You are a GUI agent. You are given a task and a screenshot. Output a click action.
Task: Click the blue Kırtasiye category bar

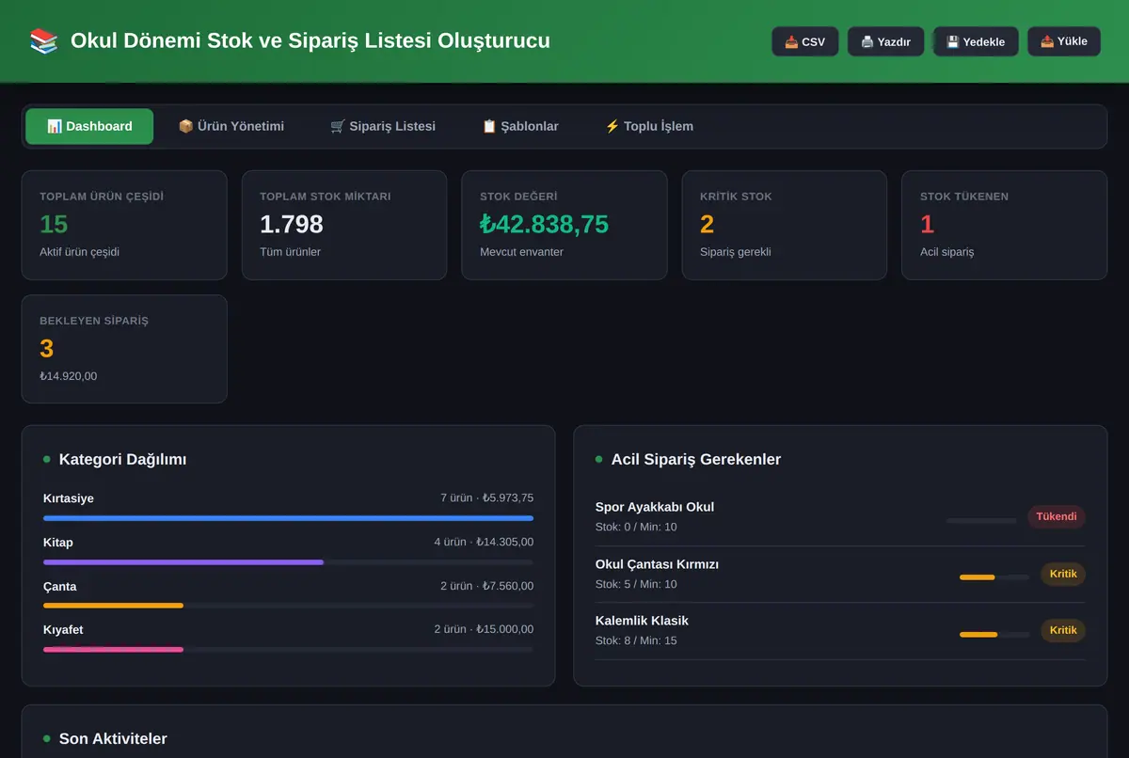(288, 518)
